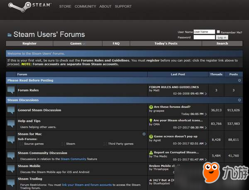
Task: Click the Source games sub-forum icon
Action: pos(21,144)
